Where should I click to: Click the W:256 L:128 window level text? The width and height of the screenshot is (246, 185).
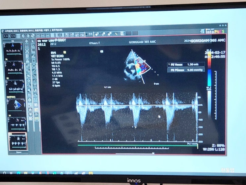214,149
